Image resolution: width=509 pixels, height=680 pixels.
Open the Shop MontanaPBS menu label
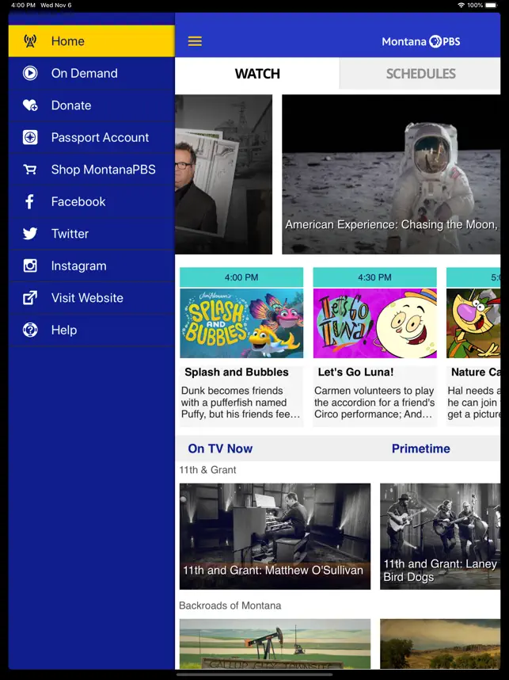tap(103, 170)
